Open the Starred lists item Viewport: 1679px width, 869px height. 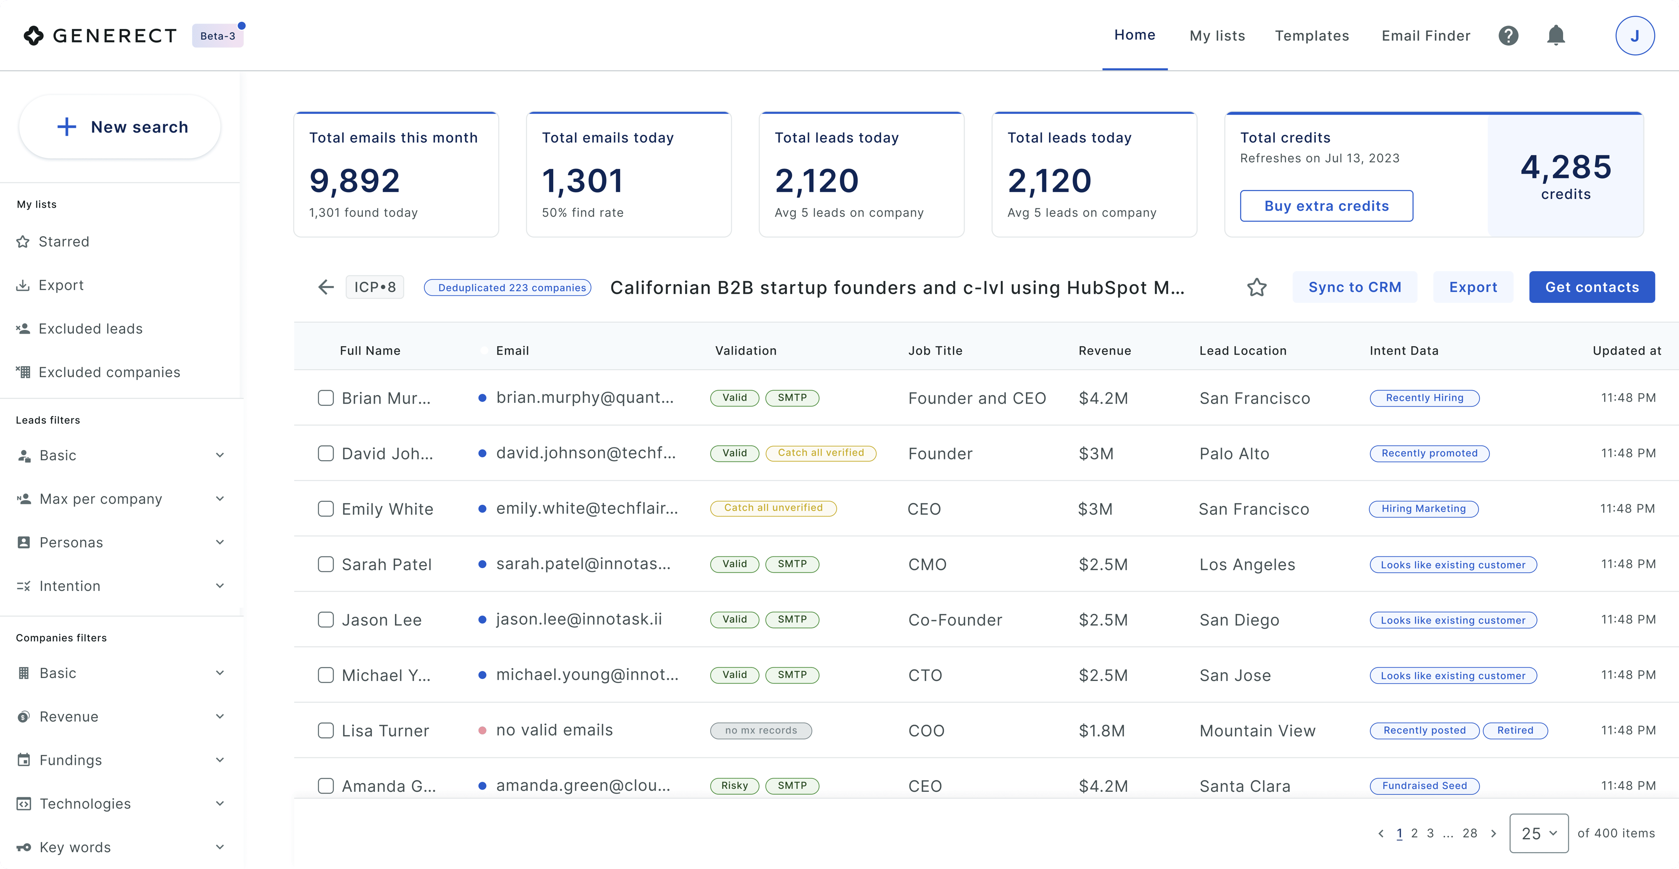pos(64,242)
